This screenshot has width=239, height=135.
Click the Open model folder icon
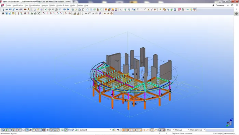[38, 10]
